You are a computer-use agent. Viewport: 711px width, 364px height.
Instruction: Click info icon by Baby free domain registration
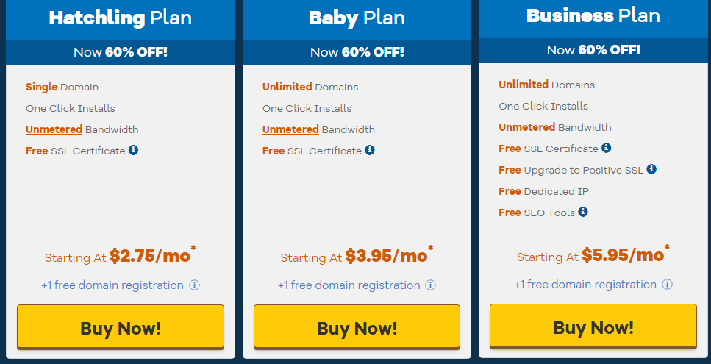point(431,285)
